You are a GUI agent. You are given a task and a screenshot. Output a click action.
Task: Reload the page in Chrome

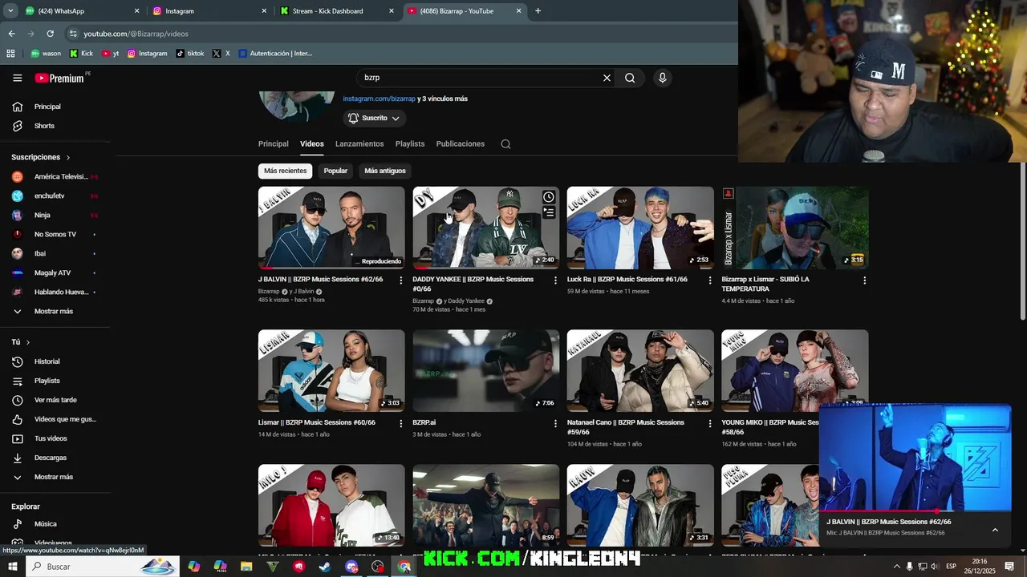coord(50,34)
